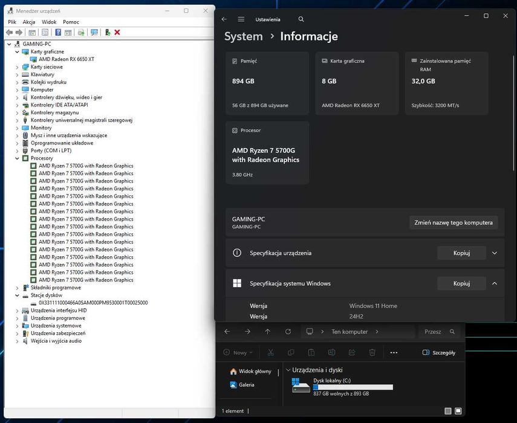This screenshot has height=423, width=517.
Task: Click the up arrow in File Explorer navigation
Action: (268, 332)
